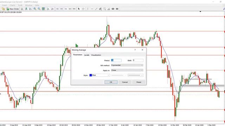
Task: Tile chart windows with the grid icon
Action: 43,9
